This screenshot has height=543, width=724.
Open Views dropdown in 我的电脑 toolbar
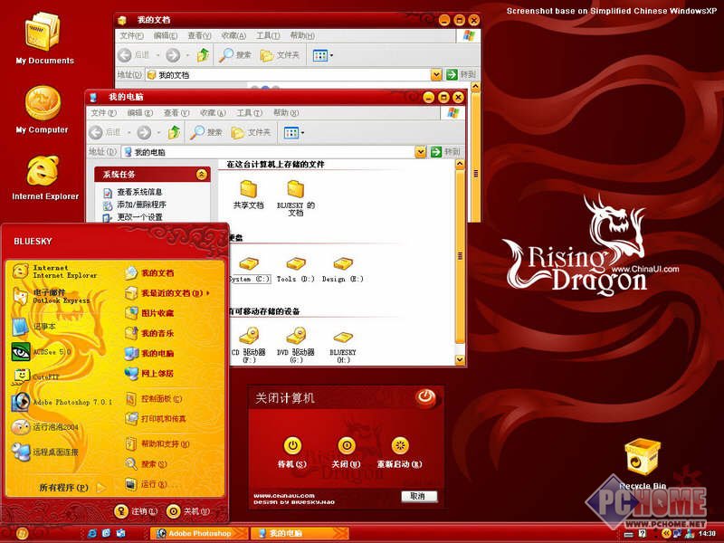pos(303,133)
